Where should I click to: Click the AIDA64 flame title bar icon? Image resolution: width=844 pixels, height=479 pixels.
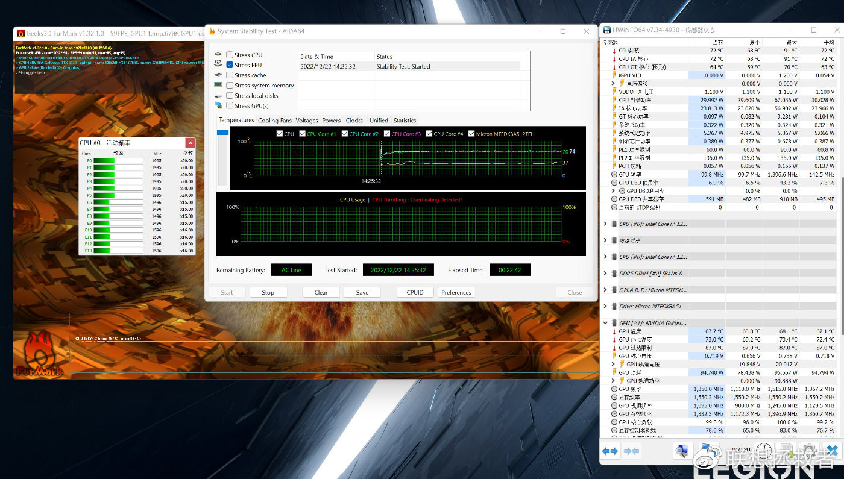[x=212, y=31]
